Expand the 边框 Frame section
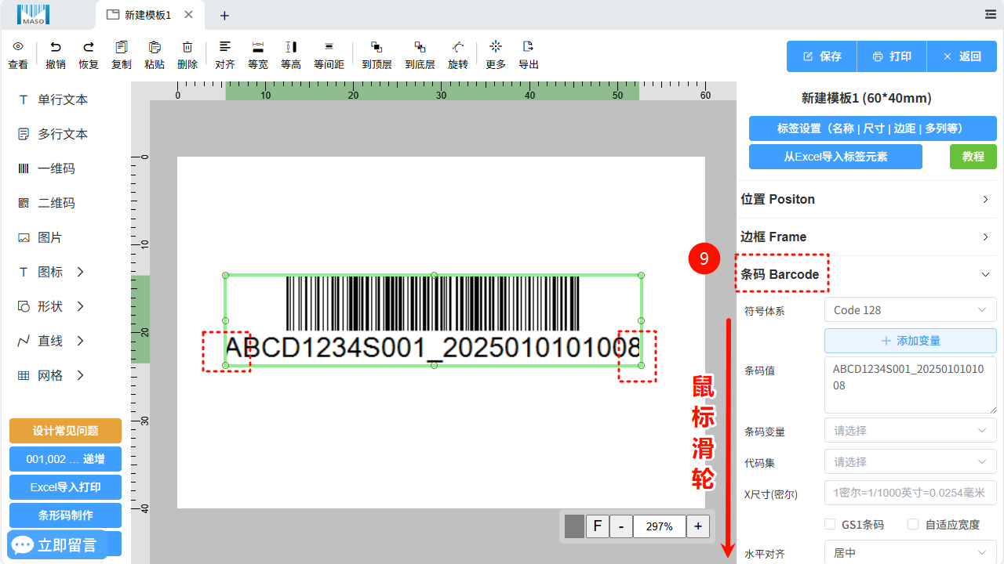The height and width of the screenshot is (564, 1004). (x=869, y=237)
